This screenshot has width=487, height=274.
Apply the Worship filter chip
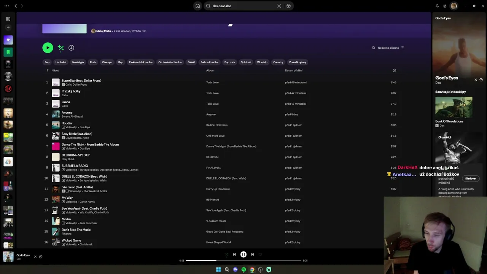[x=262, y=62]
